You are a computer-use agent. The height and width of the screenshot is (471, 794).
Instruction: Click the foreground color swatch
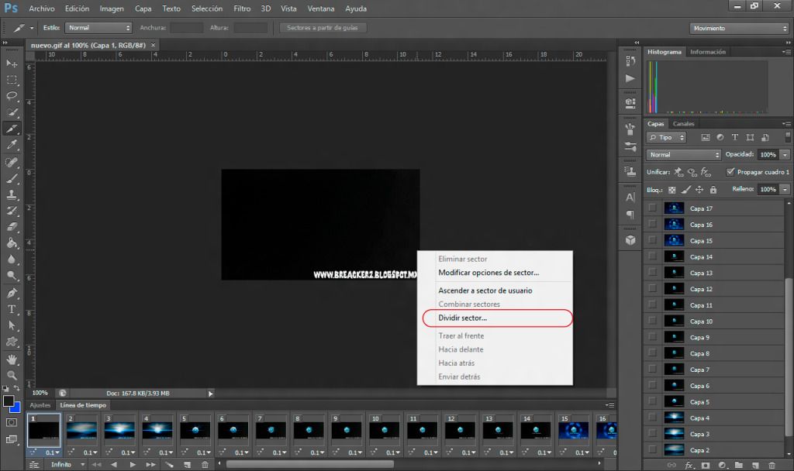(x=8, y=401)
